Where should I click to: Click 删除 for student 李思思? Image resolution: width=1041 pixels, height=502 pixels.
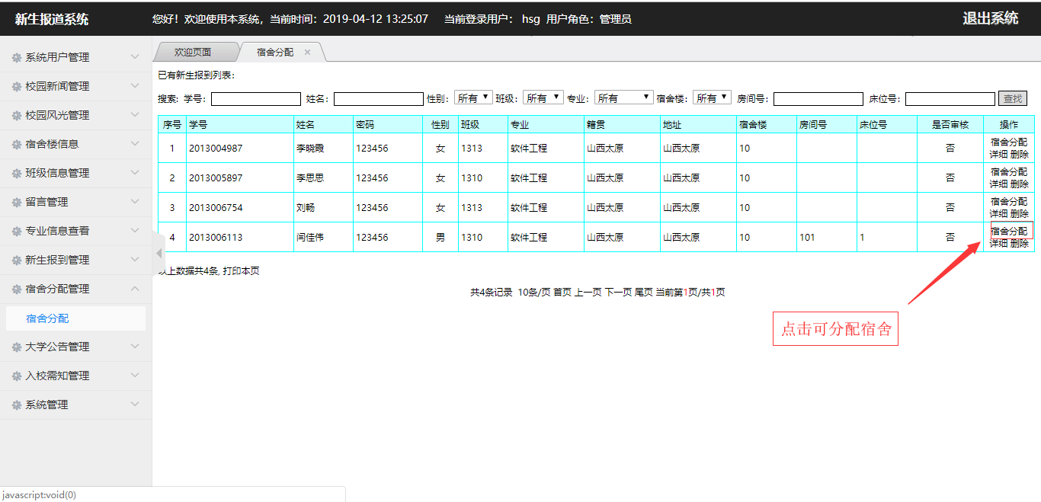(1020, 184)
